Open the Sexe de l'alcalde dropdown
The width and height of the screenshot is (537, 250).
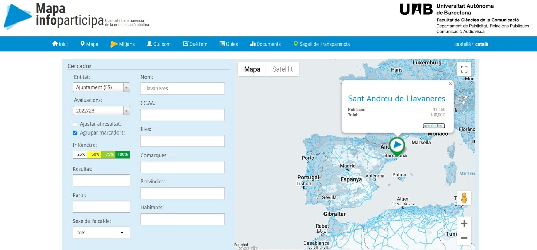pos(101,233)
